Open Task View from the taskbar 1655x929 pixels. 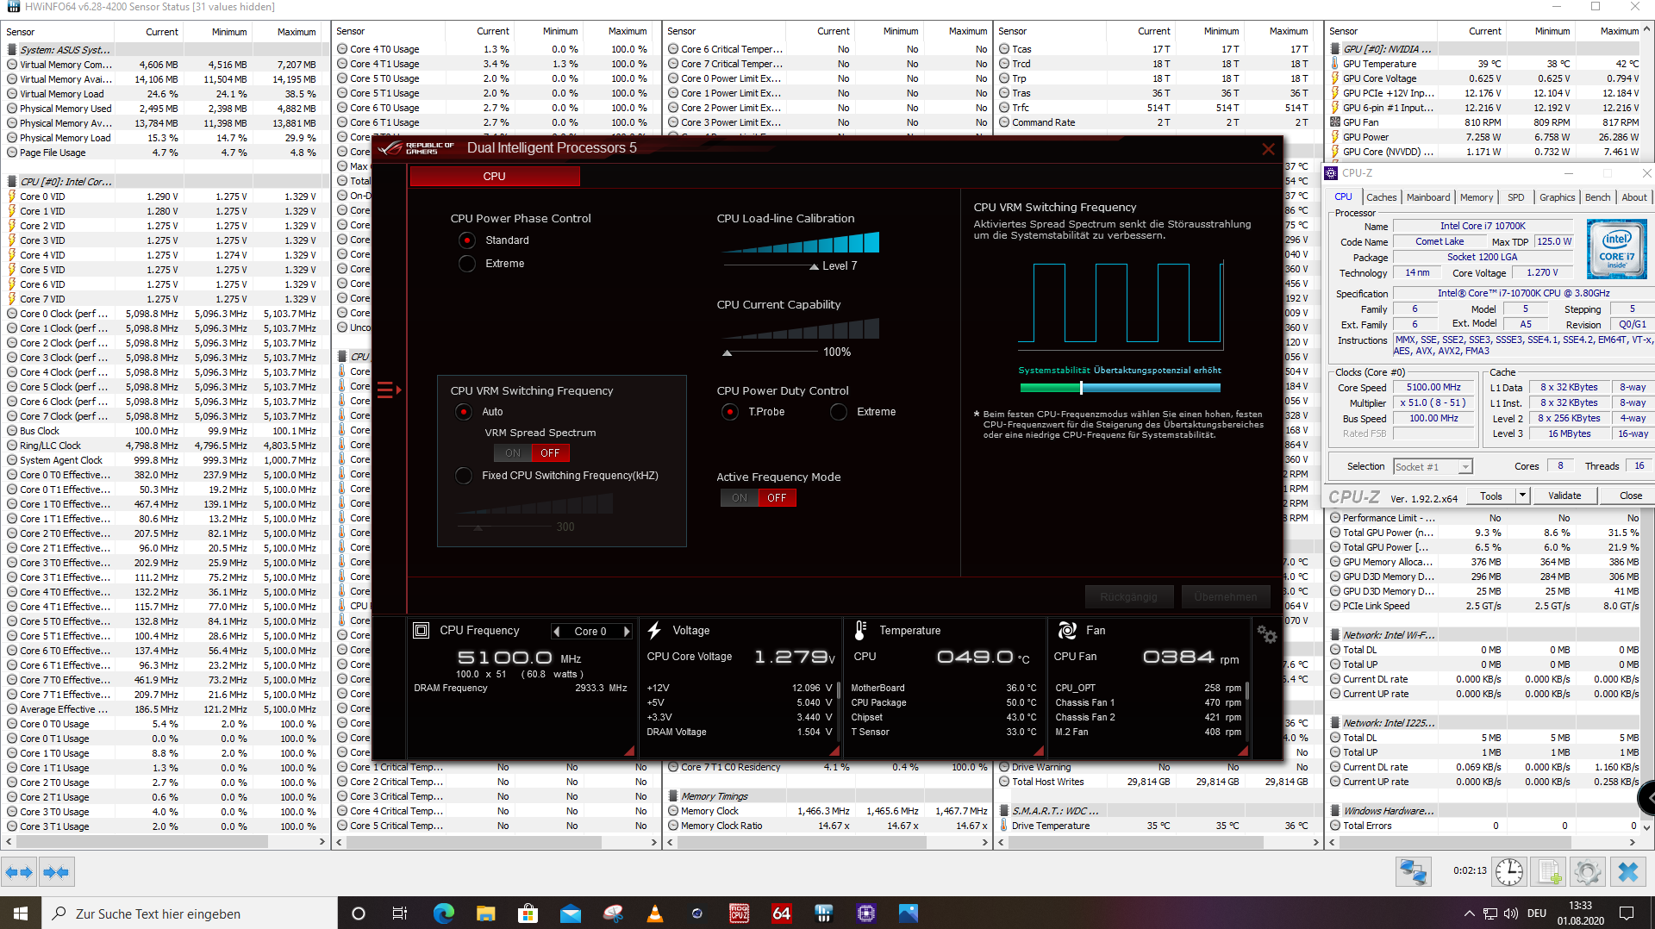[399, 913]
